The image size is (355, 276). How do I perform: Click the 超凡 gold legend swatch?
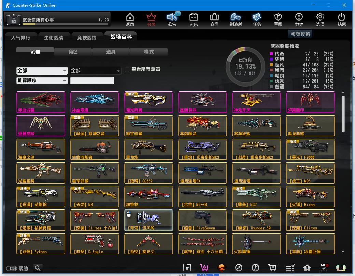pos(271,65)
